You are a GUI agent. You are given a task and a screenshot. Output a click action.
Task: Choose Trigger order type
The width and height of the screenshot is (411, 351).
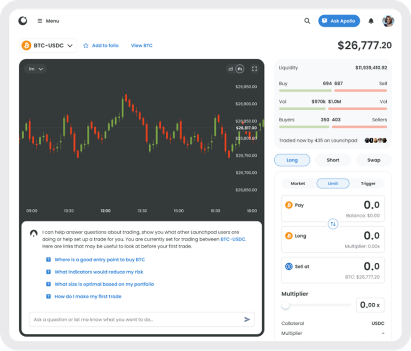tap(368, 184)
